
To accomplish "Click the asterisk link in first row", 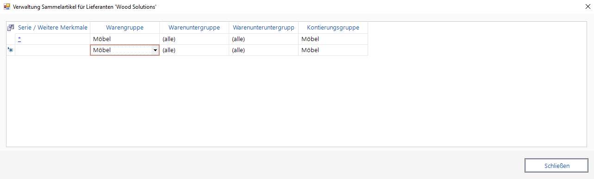I will tap(19, 39).
